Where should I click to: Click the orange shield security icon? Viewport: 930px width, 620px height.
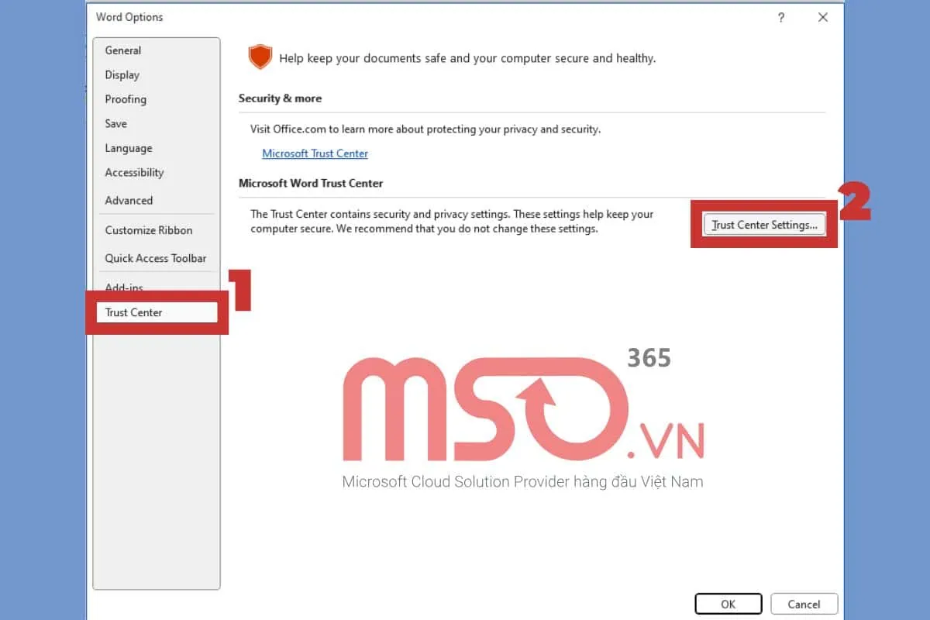click(260, 57)
